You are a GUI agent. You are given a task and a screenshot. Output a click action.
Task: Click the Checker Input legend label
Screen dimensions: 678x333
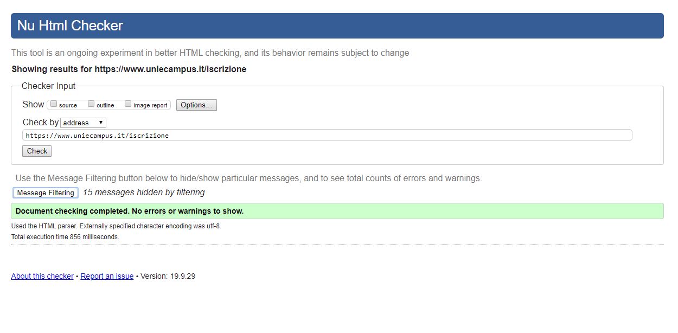point(49,86)
